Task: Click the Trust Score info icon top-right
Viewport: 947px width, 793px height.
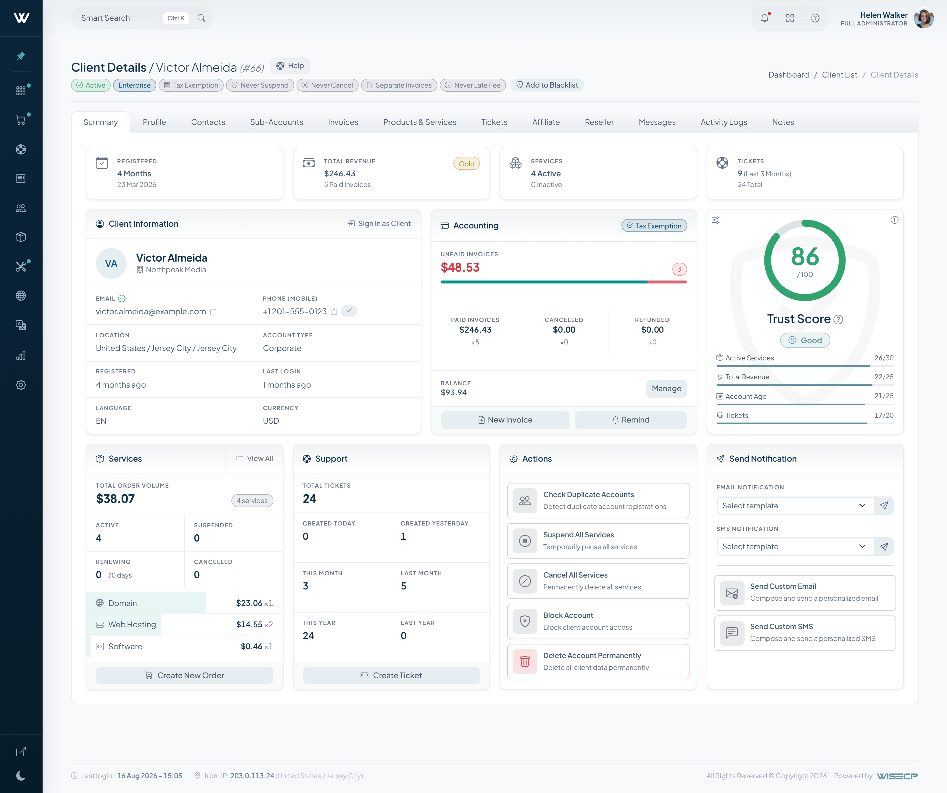Action: 895,220
